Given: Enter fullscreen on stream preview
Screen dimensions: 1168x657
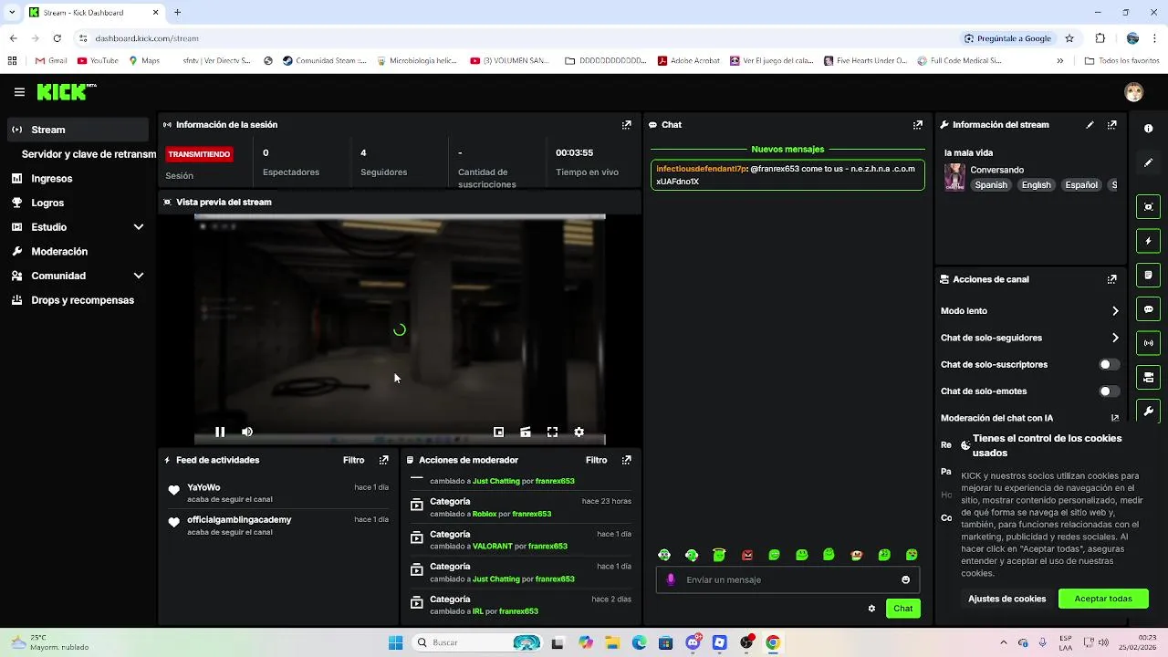Looking at the screenshot, I should pyautogui.click(x=552, y=432).
